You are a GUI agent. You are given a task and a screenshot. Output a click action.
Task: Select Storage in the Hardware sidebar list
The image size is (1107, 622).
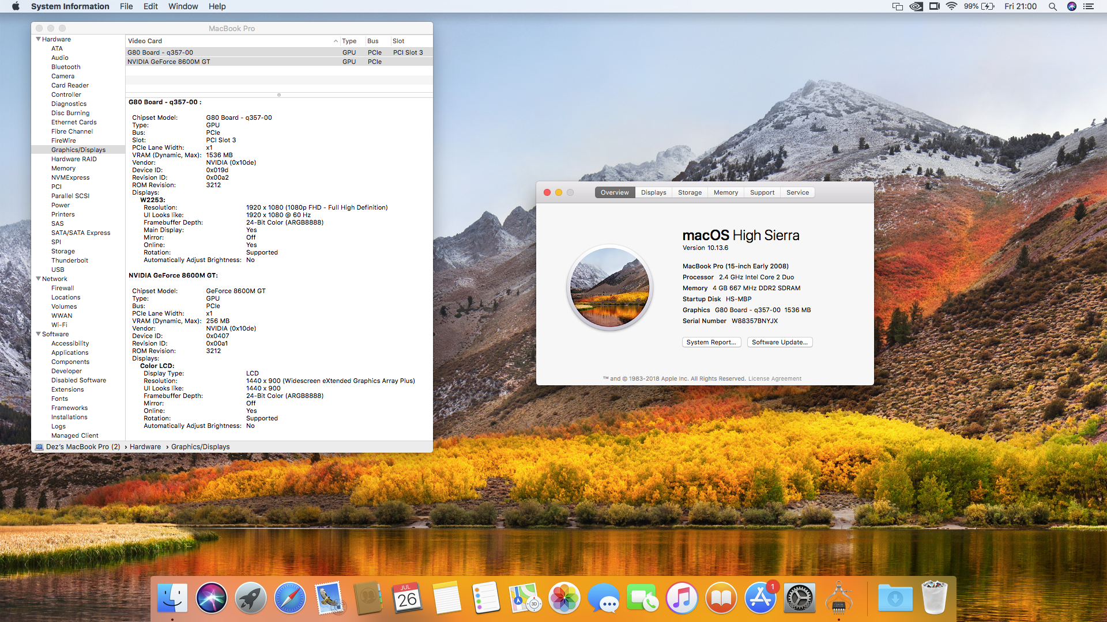63,251
